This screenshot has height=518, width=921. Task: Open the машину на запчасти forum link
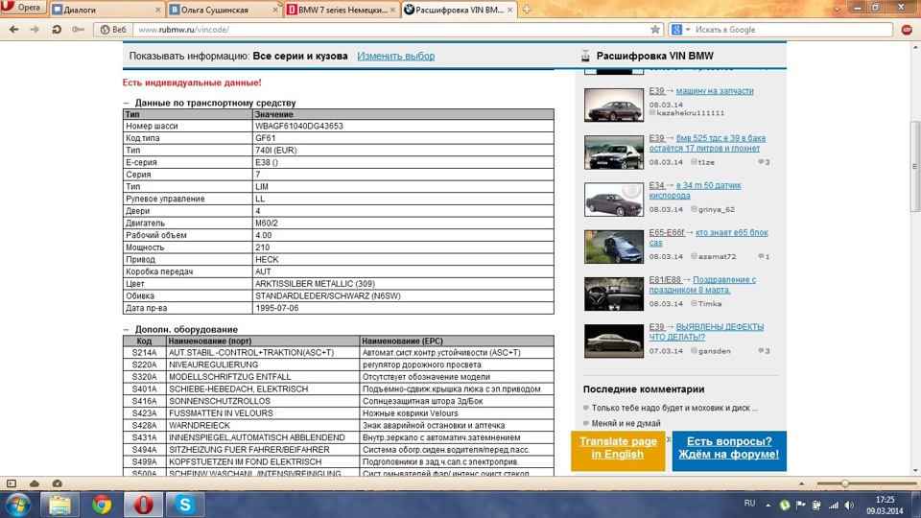pos(715,91)
